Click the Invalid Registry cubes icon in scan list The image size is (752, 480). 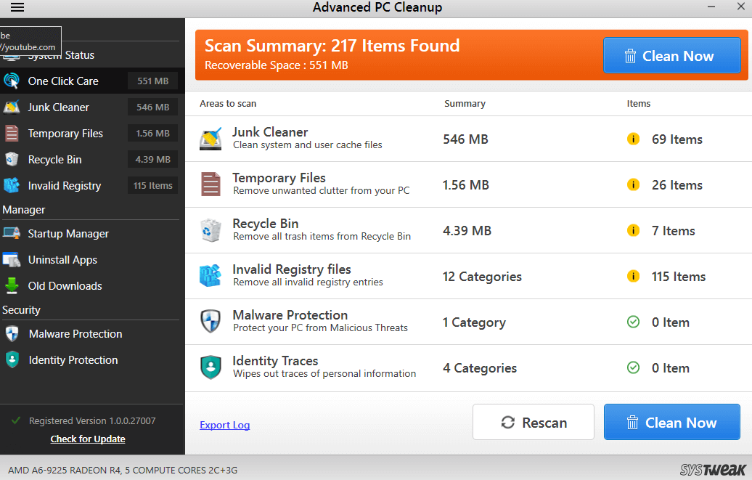click(x=211, y=276)
